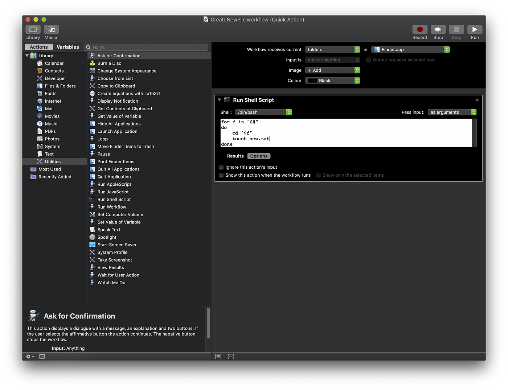Select the Fonts category icon

tap(40, 94)
